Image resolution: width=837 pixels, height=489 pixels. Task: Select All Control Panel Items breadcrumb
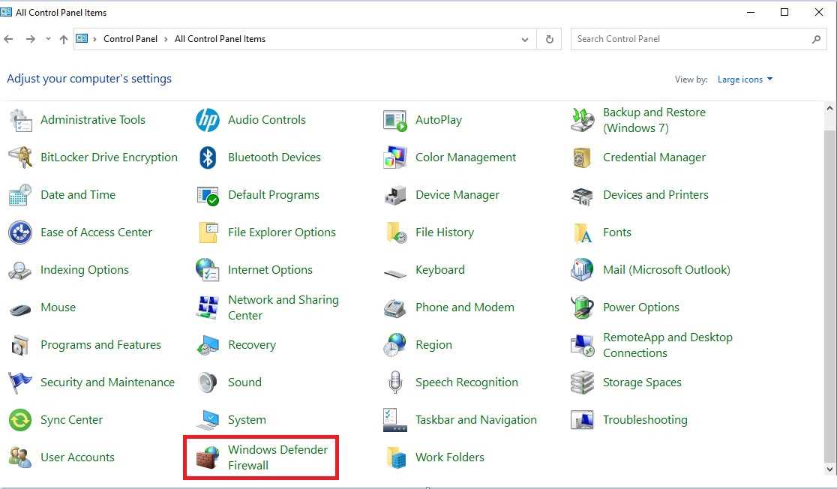coord(220,39)
